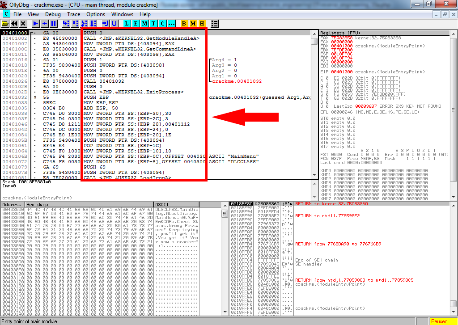Click the Open executable folder icon
458x325 pixels.
click(x=5, y=23)
